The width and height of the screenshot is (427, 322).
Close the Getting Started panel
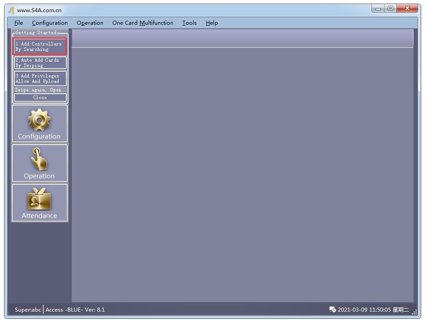[40, 97]
